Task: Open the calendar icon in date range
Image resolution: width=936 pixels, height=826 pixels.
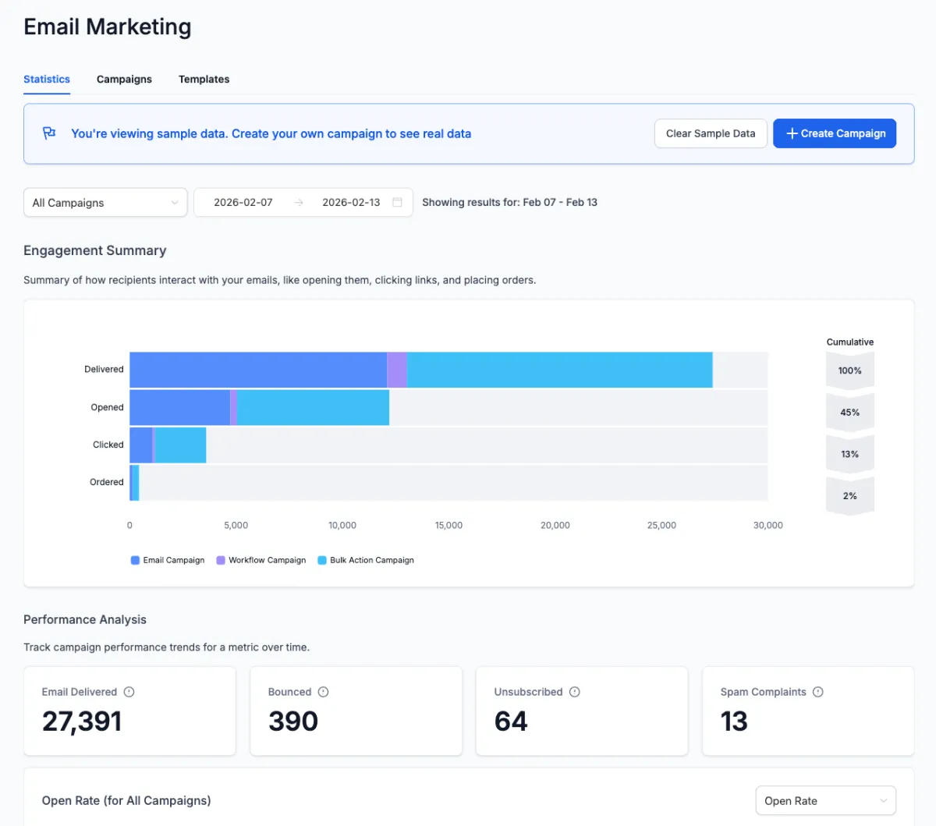Action: coord(397,202)
